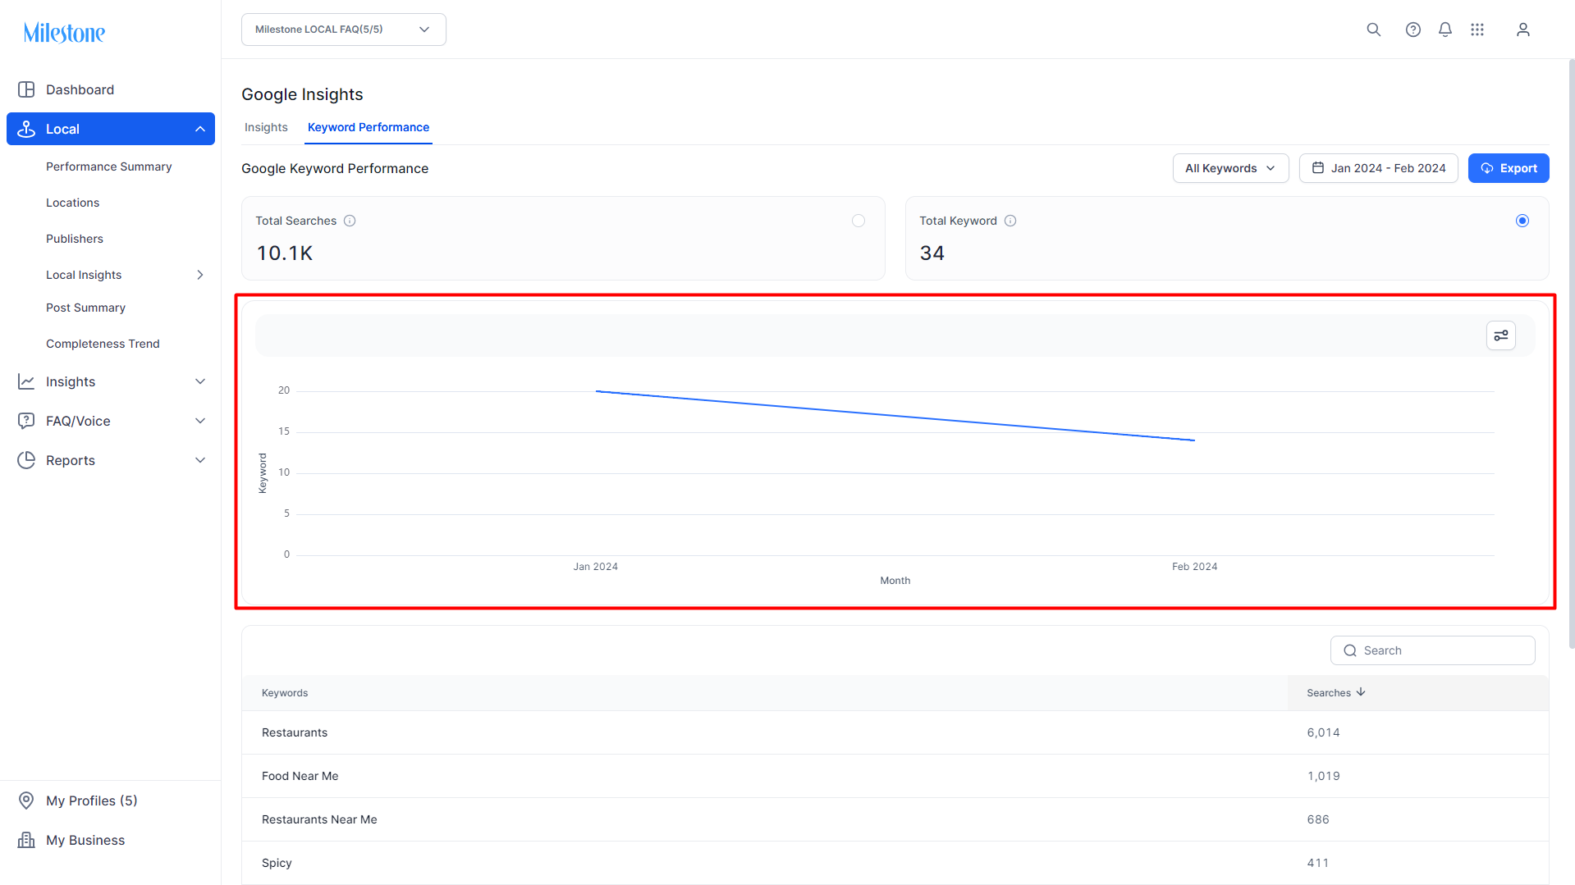
Task: Open the user profile icon
Action: tap(1523, 30)
